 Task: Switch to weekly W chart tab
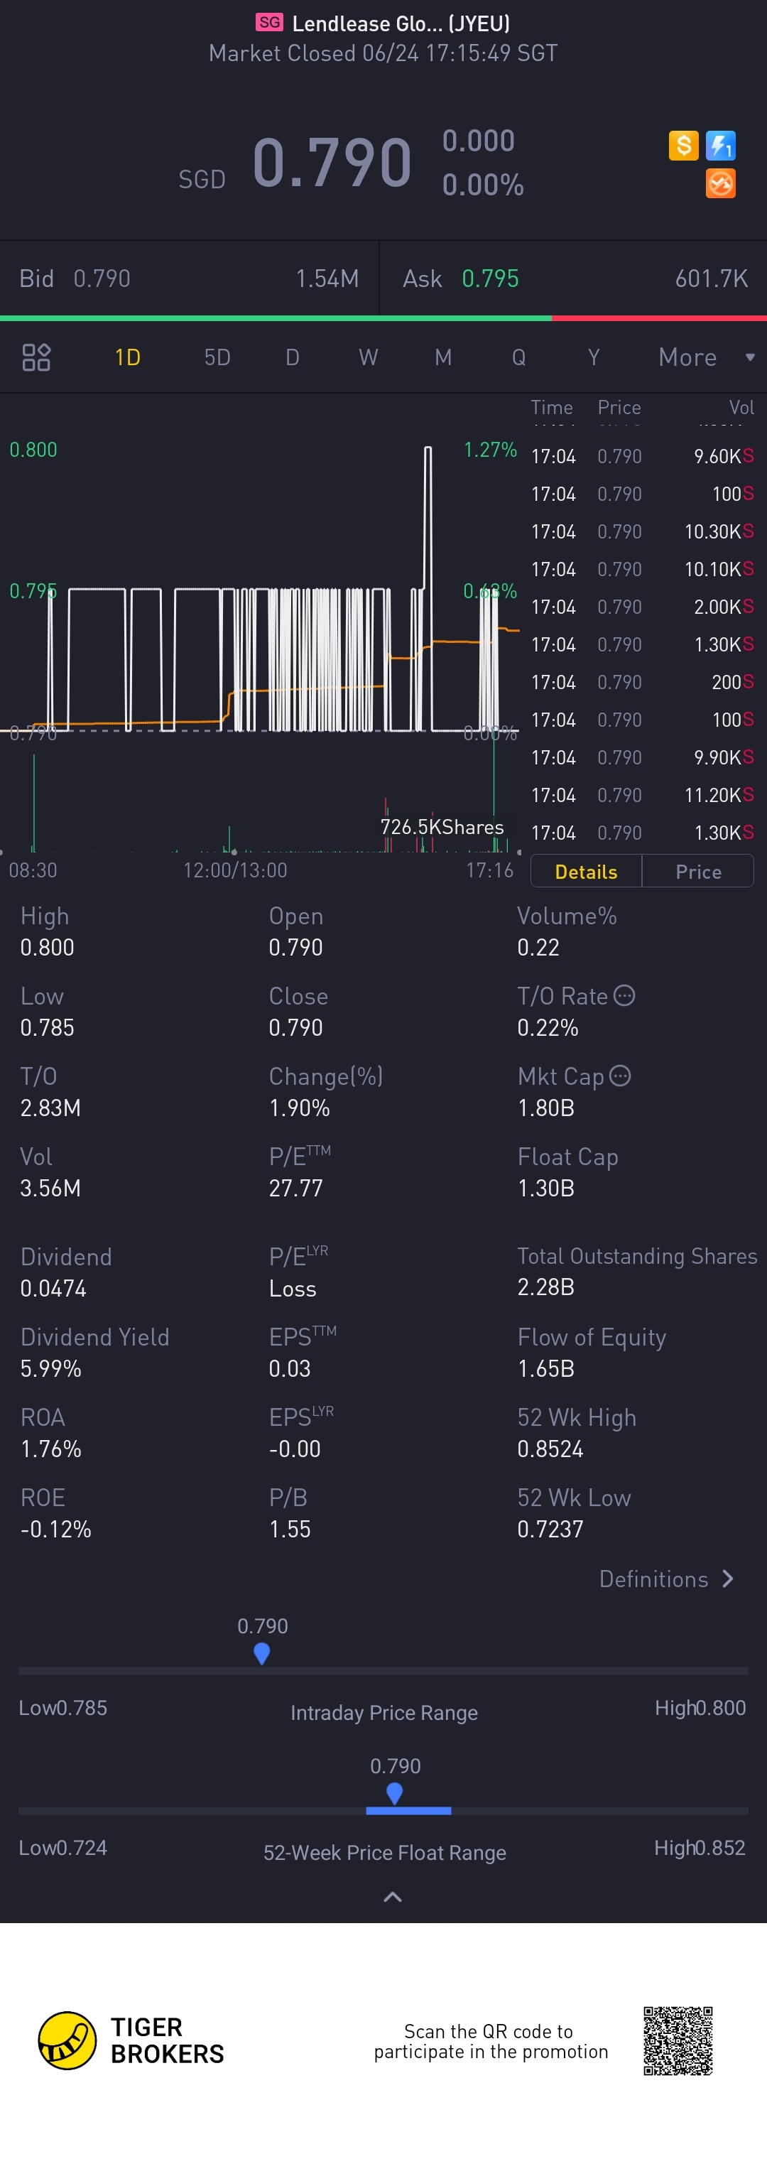368,358
